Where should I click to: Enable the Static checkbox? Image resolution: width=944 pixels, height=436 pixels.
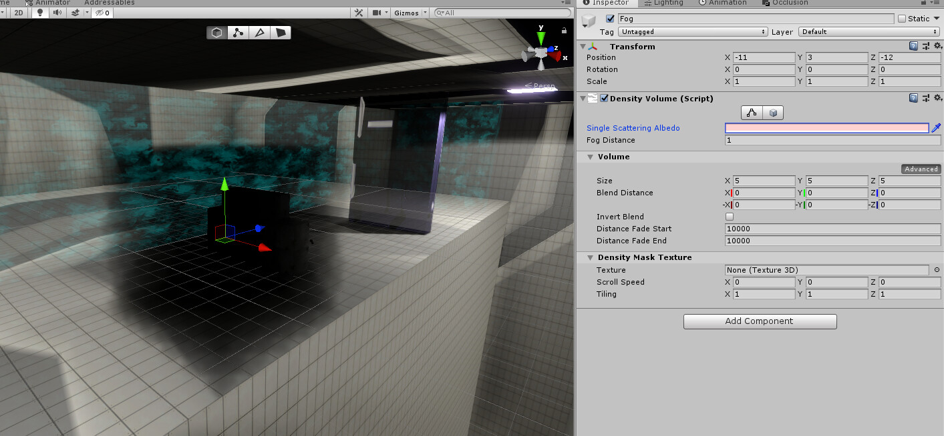(902, 19)
